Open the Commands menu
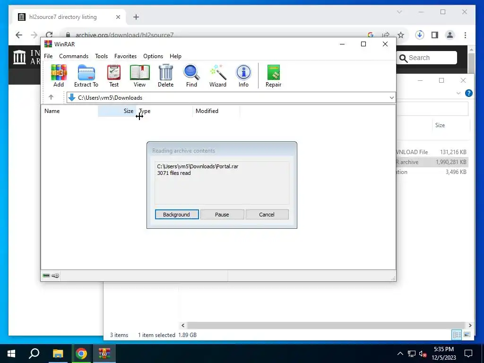This screenshot has width=484, height=363. coord(74,56)
